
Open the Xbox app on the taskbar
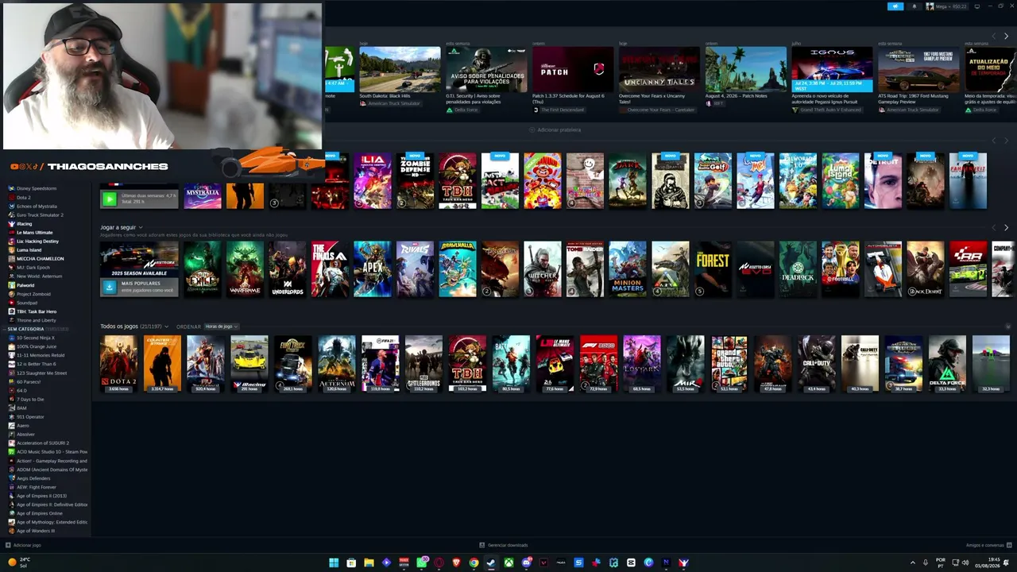[x=508, y=562]
